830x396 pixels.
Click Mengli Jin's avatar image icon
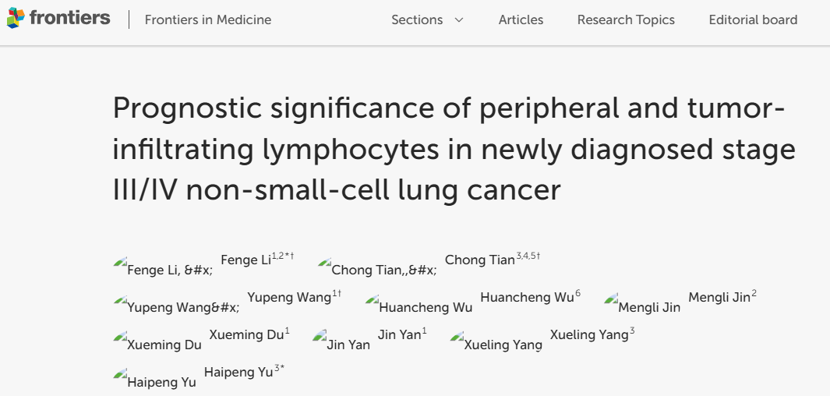click(x=611, y=299)
